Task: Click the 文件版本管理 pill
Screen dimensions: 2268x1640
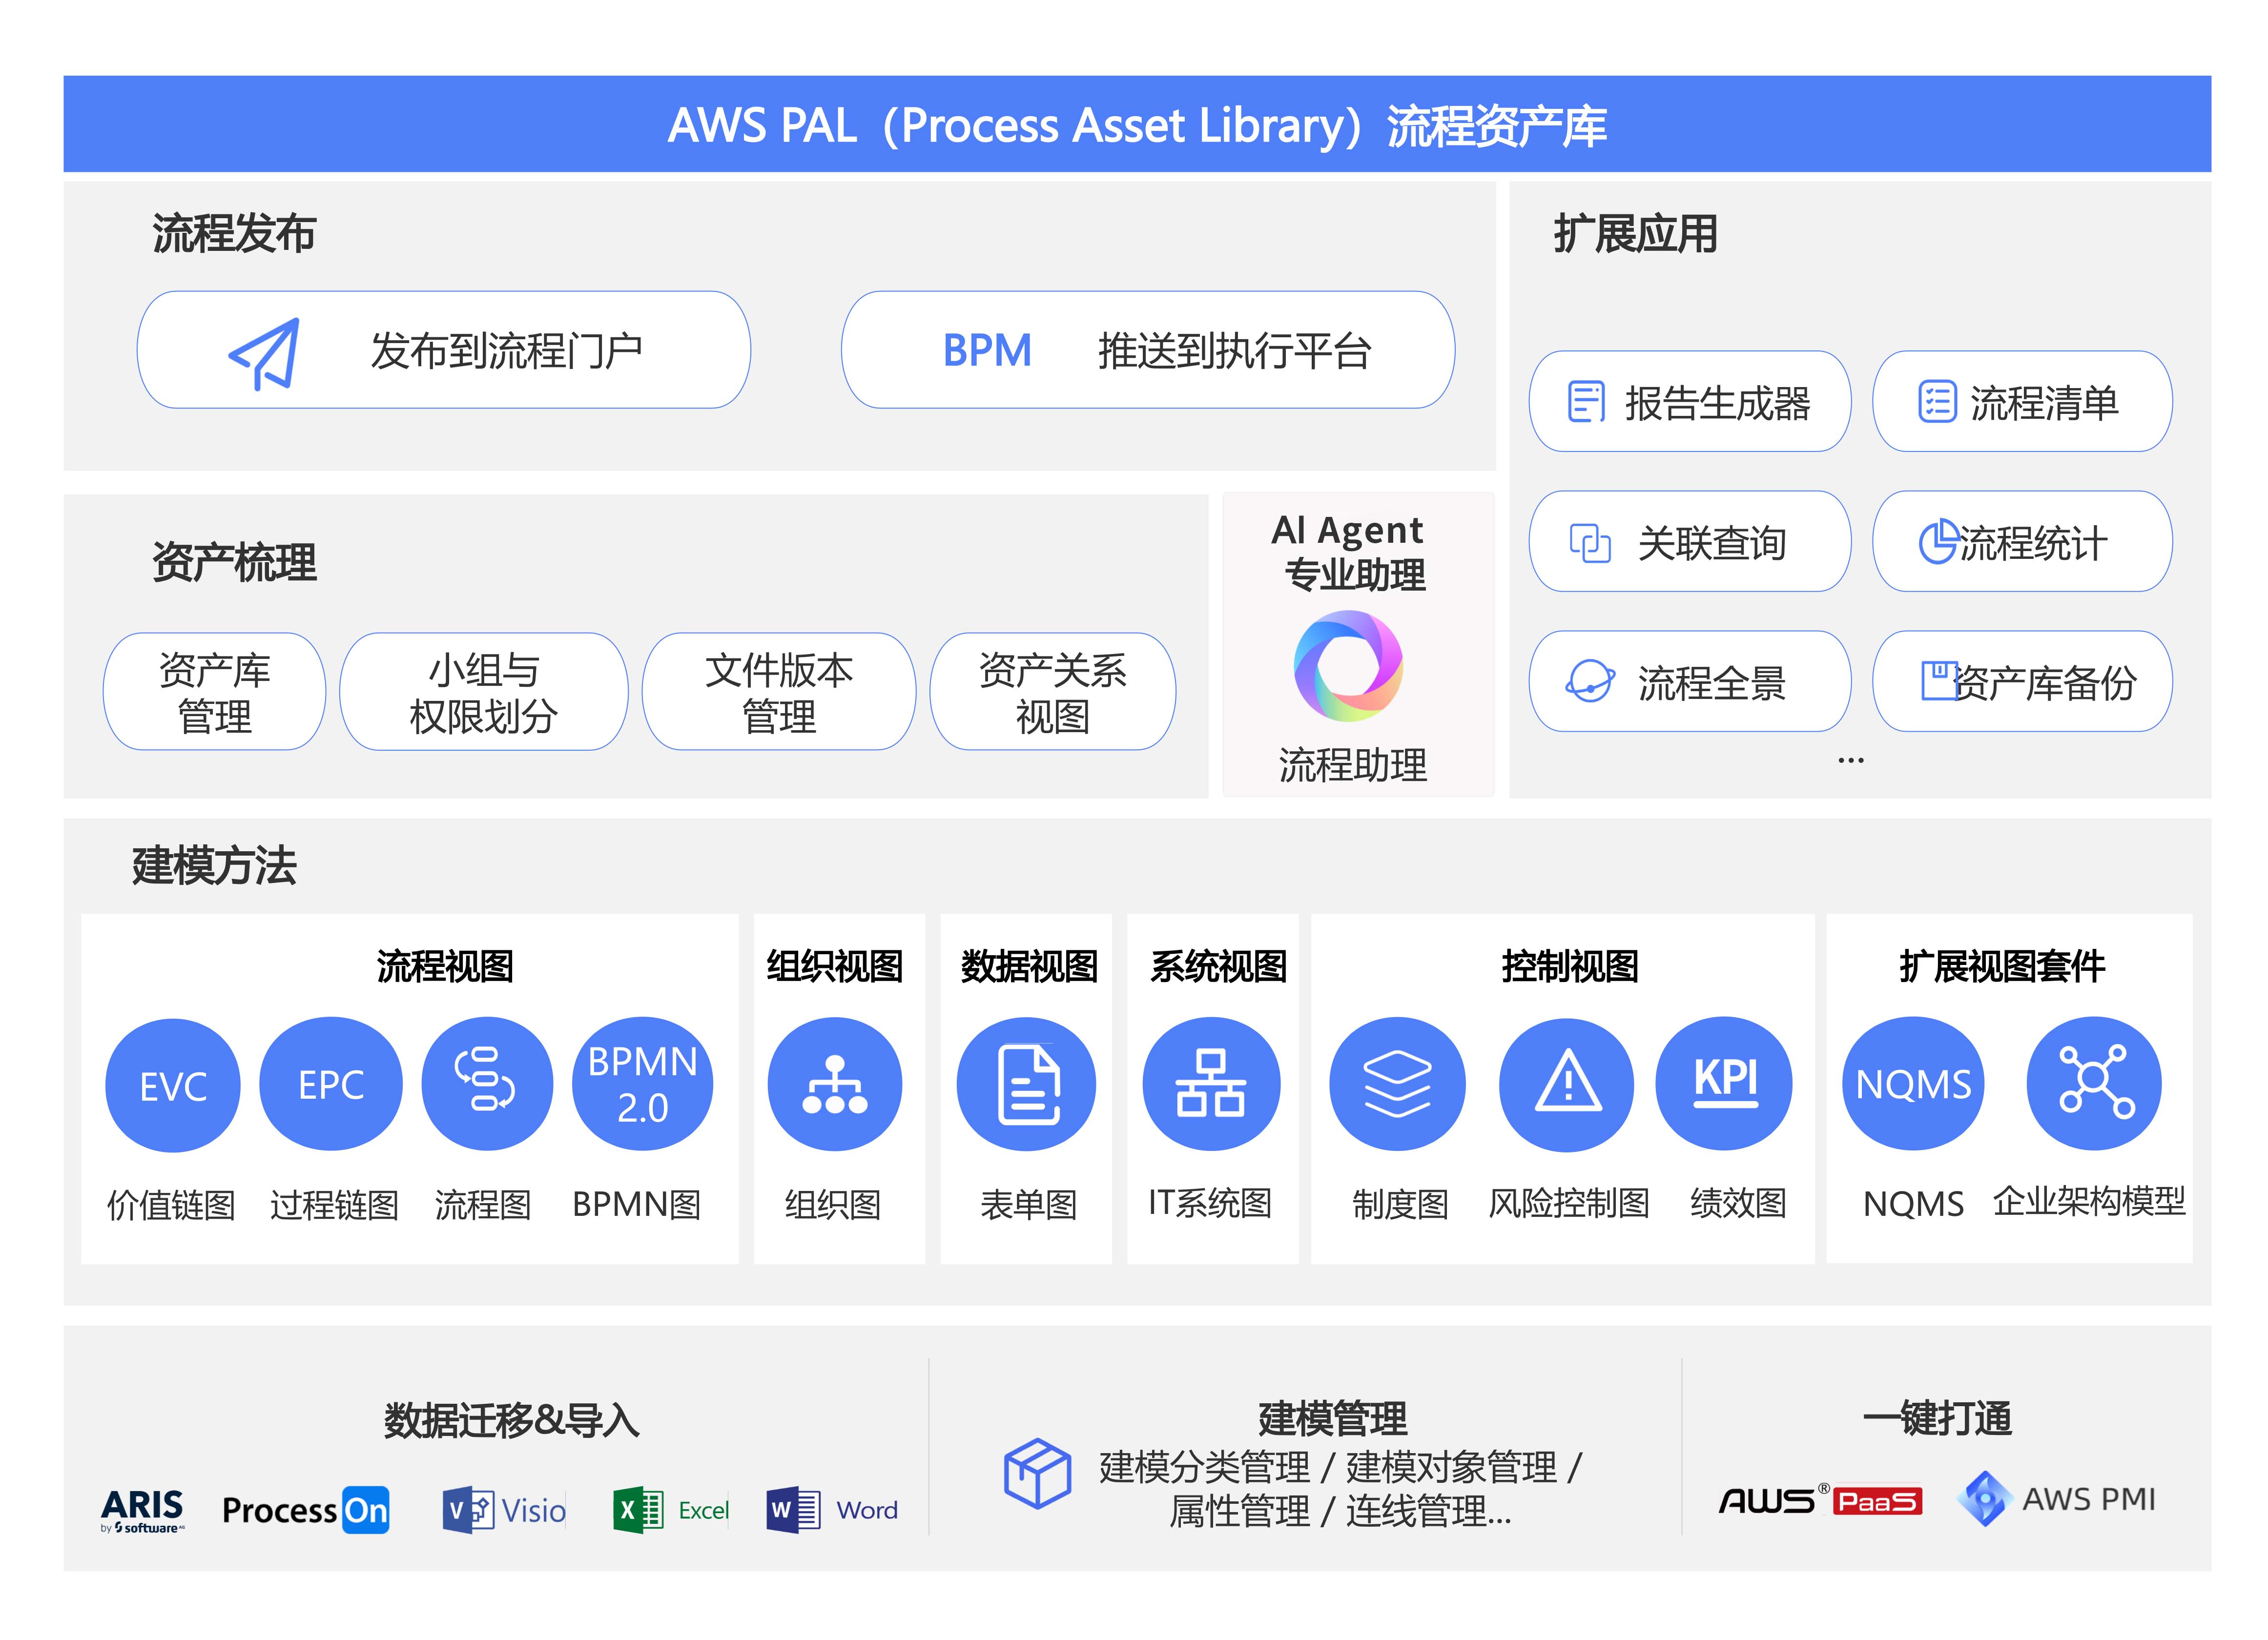Action: click(778, 692)
